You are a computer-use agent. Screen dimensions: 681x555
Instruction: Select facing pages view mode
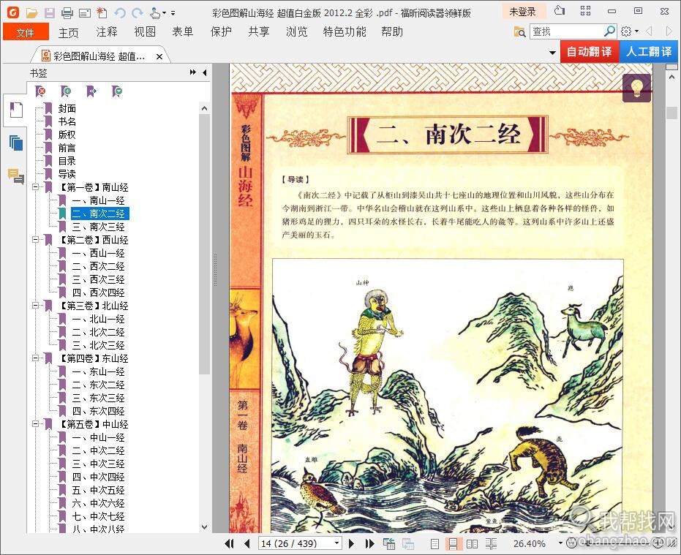[x=472, y=544]
